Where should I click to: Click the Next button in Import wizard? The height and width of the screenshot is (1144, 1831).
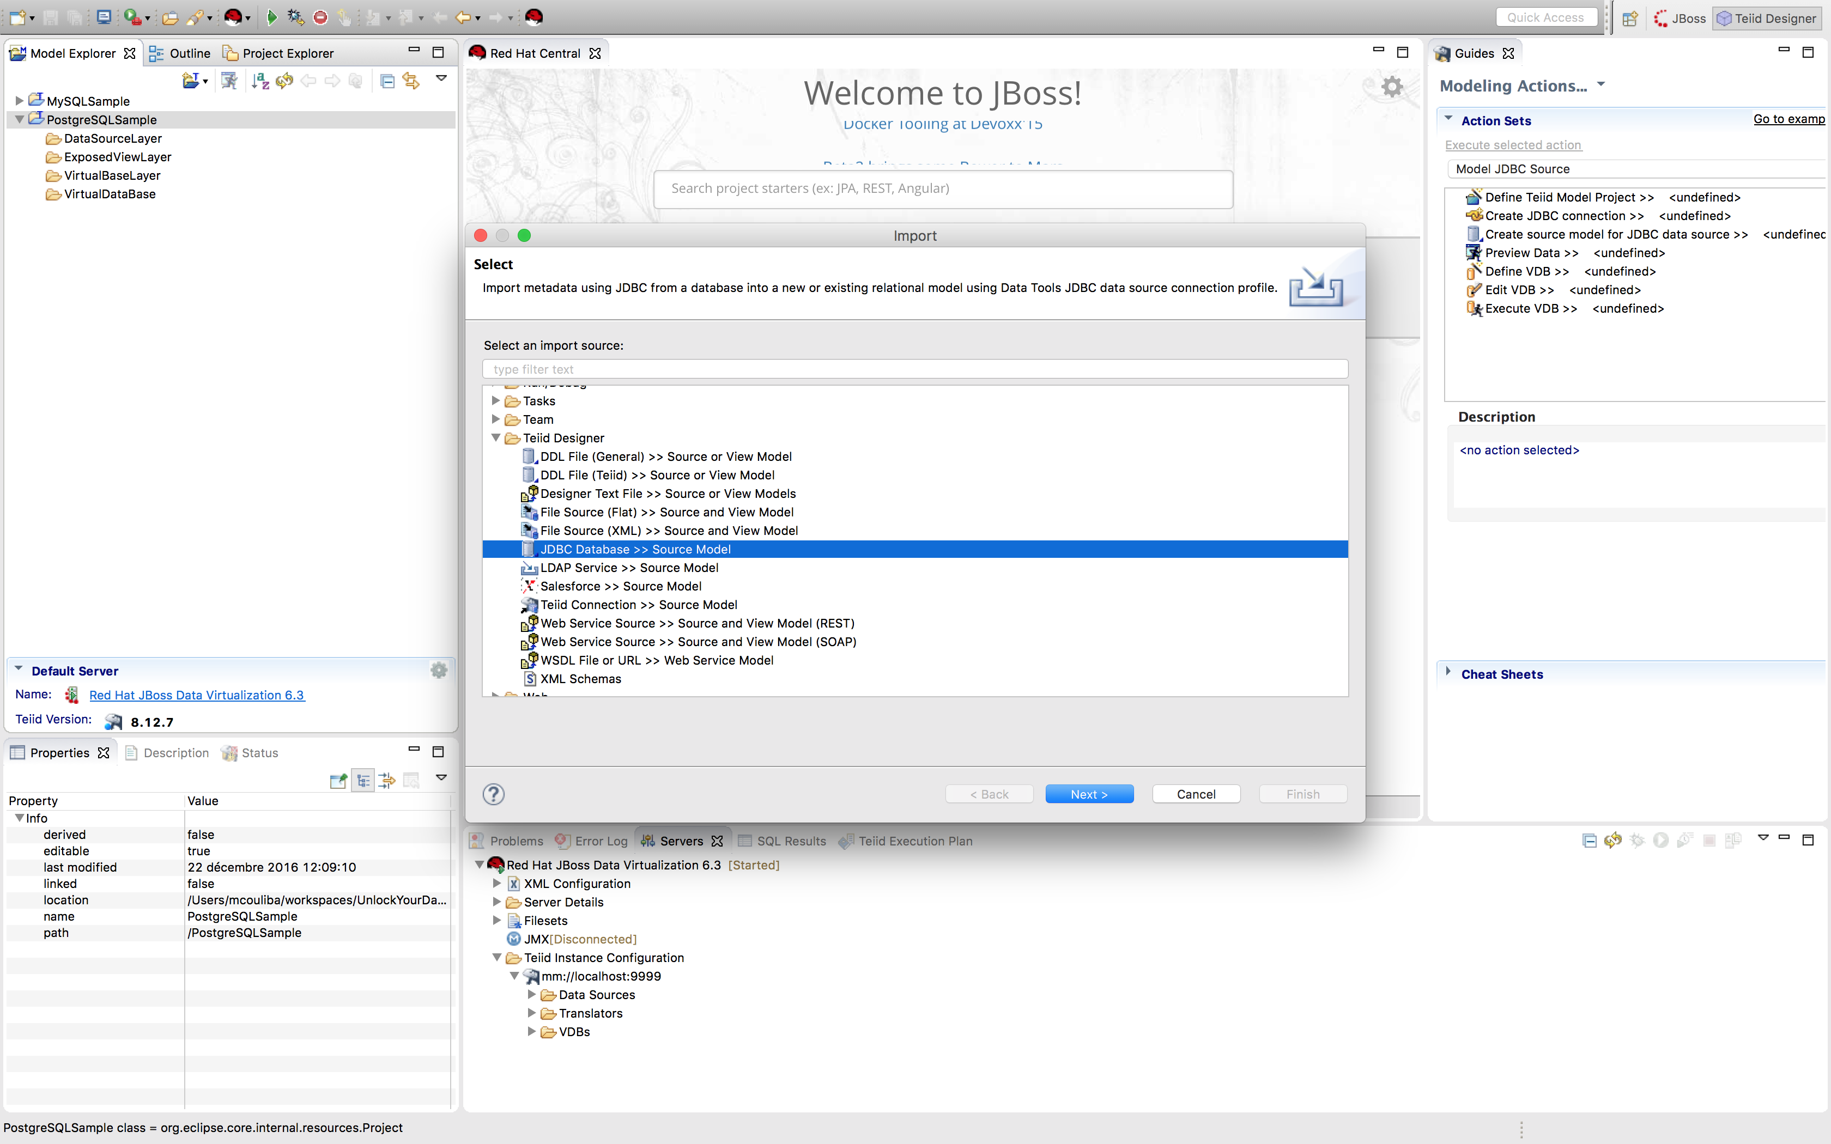tap(1089, 794)
